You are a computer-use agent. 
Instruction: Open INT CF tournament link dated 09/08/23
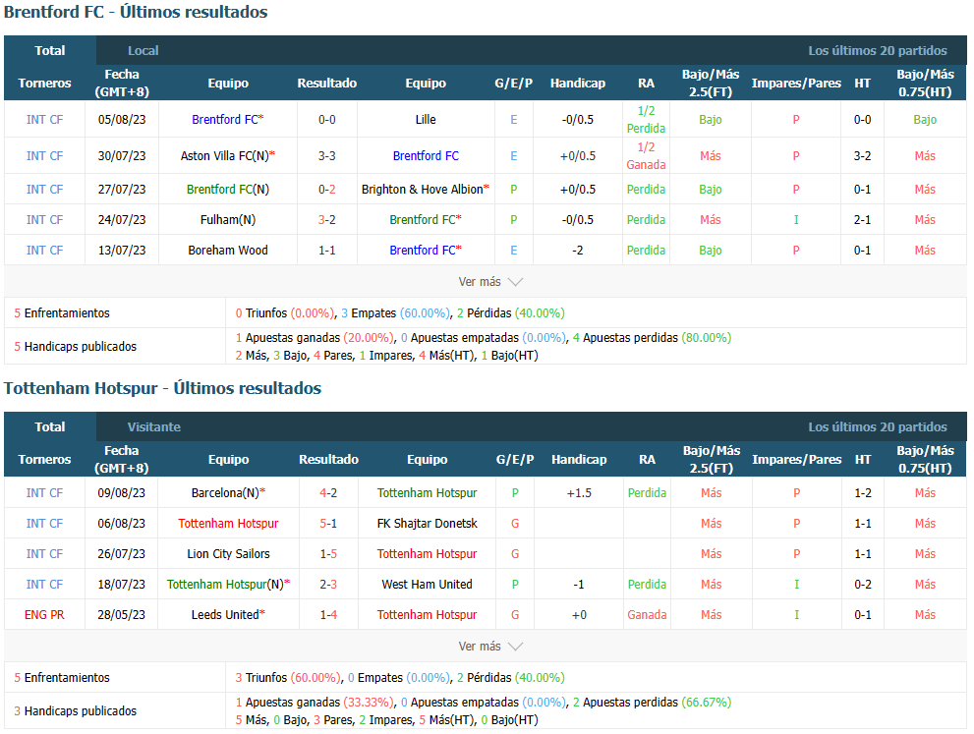[44, 493]
